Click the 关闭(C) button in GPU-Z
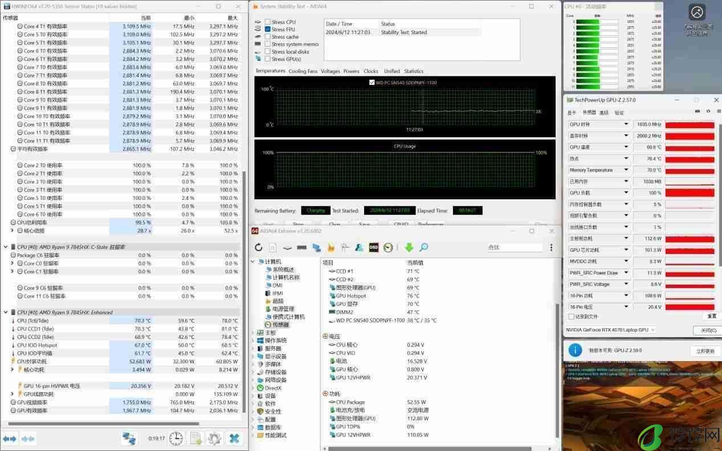 point(708,330)
